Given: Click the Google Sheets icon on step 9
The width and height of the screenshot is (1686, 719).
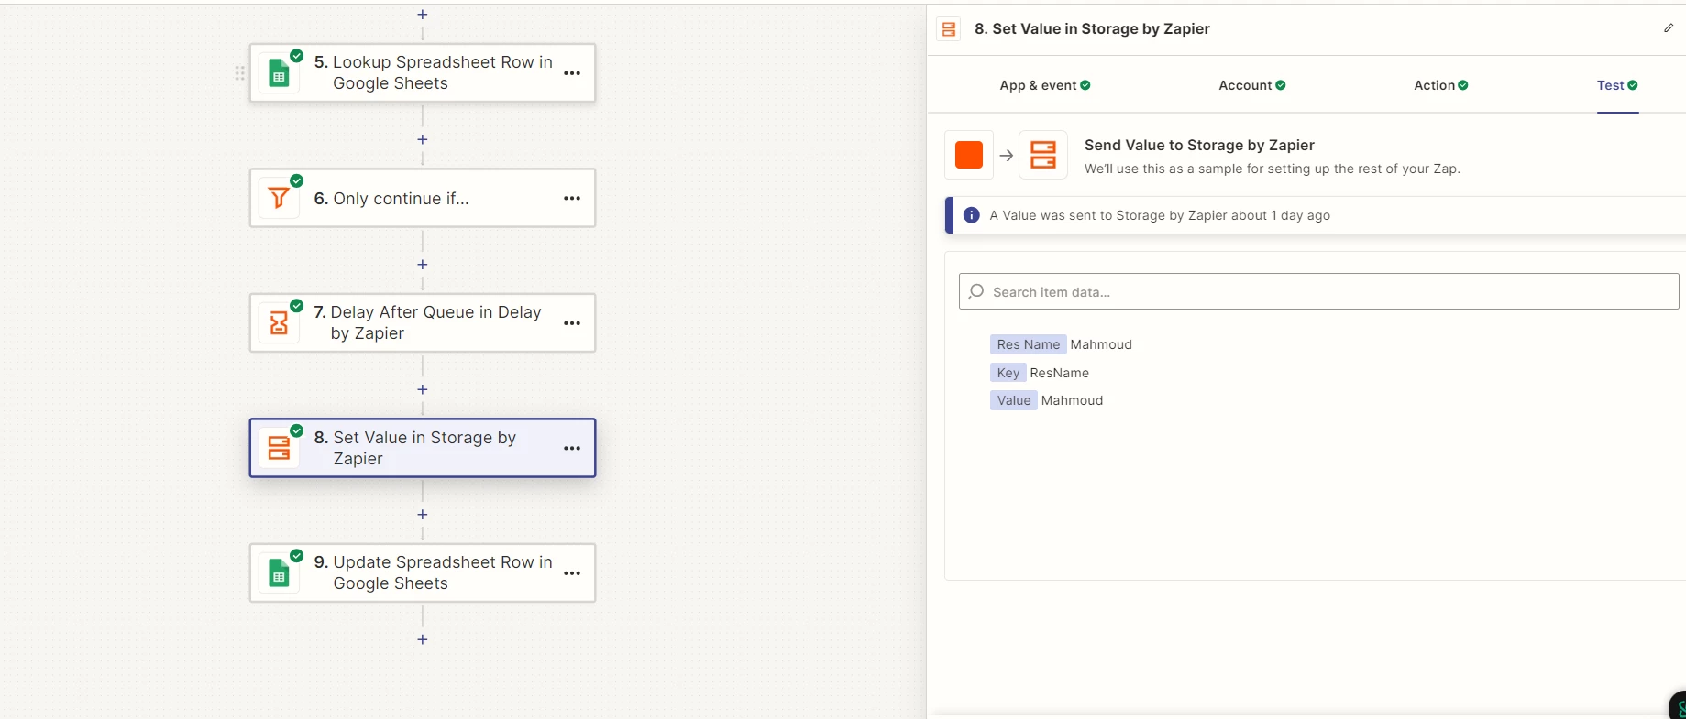Looking at the screenshot, I should [279, 573].
